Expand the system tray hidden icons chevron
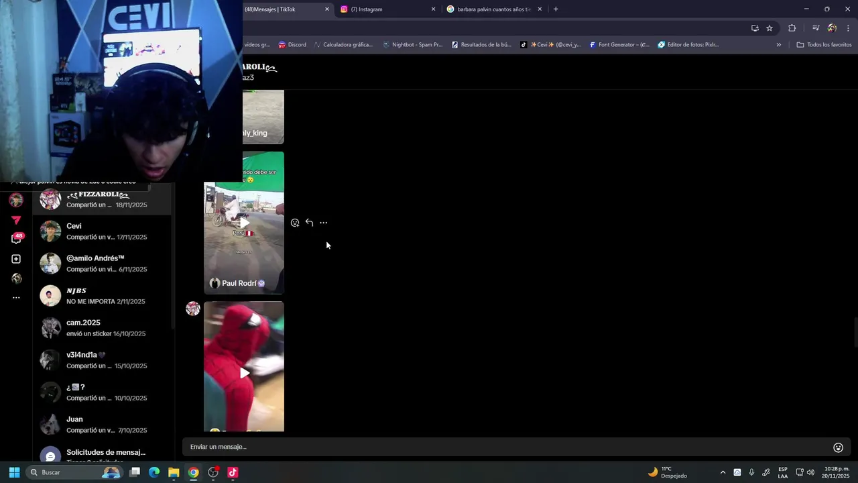The height and width of the screenshot is (483, 858). (x=723, y=472)
